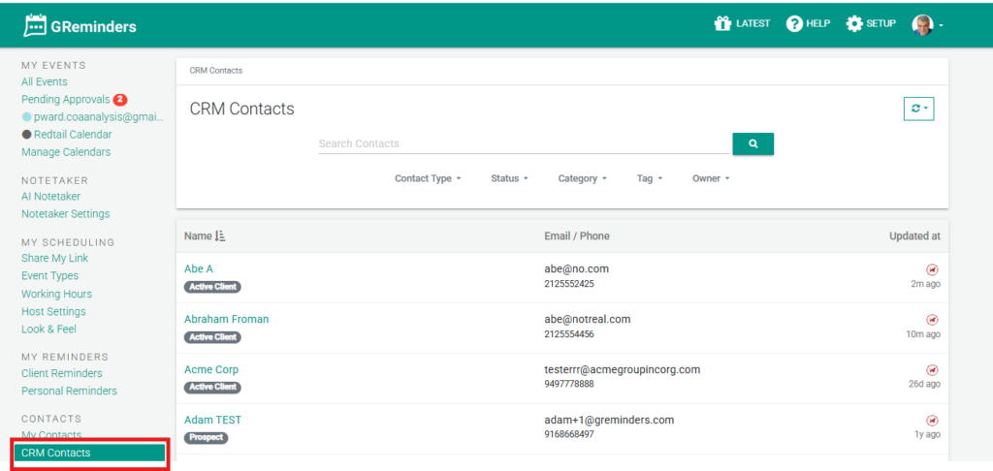Click the magnifier search button
Viewport: 993px width, 471px height.
[x=753, y=143]
